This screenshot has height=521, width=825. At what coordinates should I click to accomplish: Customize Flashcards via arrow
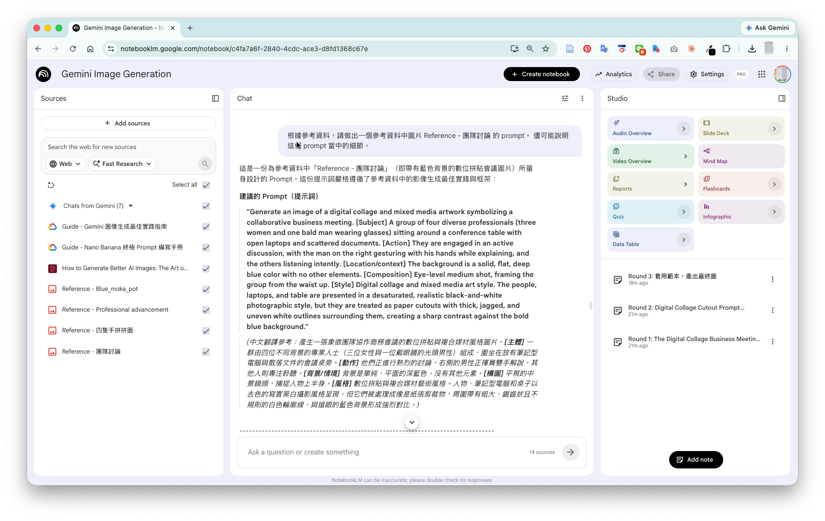(x=774, y=184)
